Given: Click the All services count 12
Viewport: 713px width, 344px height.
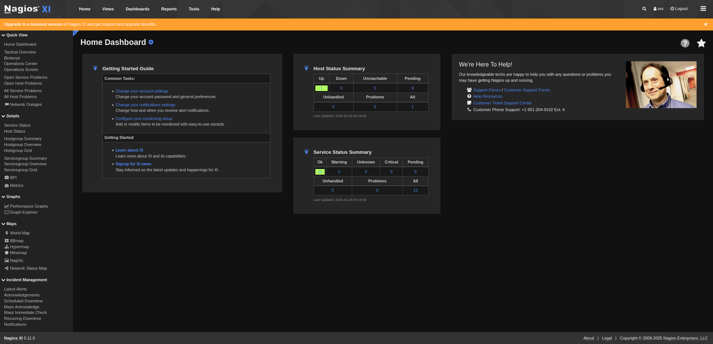Looking at the screenshot, I should tap(416, 190).
